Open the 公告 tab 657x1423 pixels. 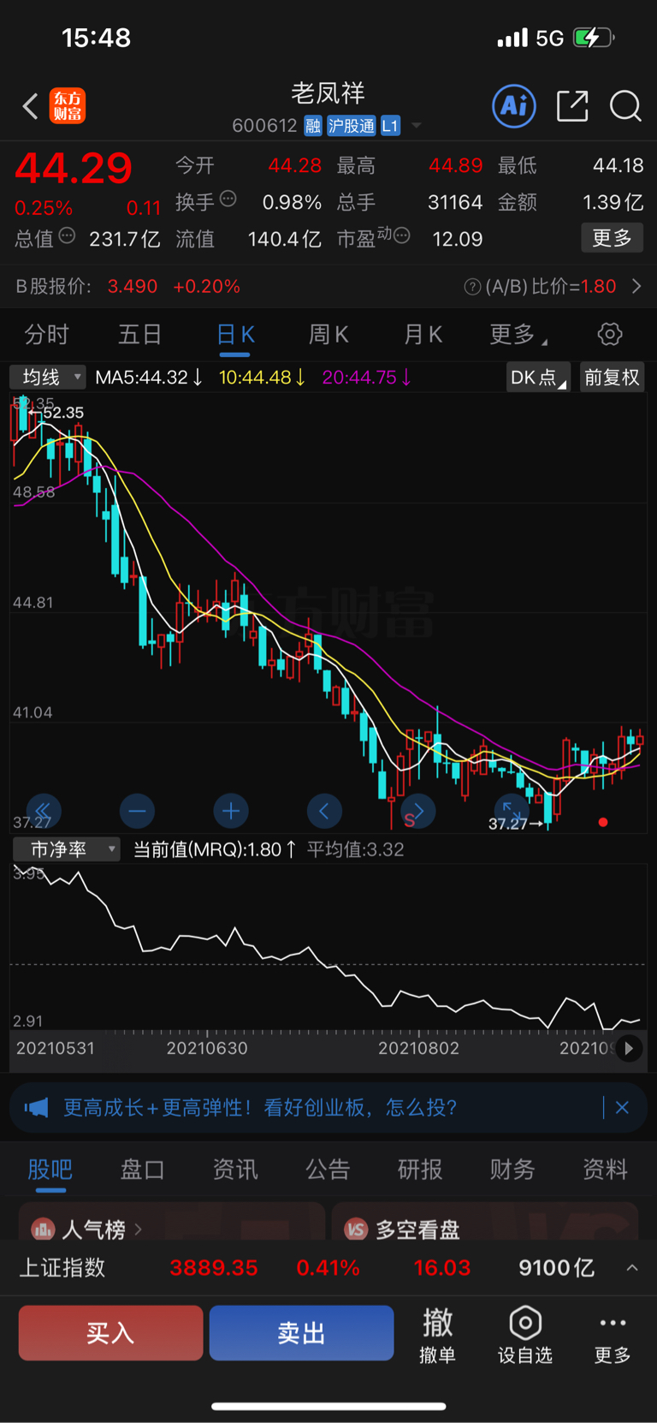[328, 1170]
